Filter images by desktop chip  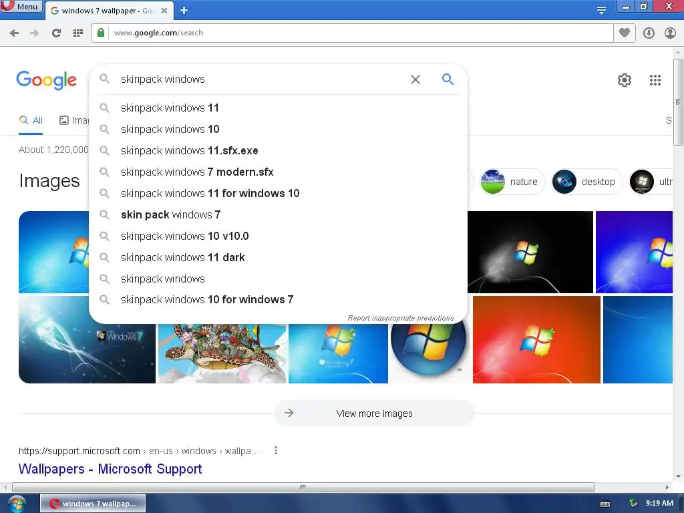586,182
